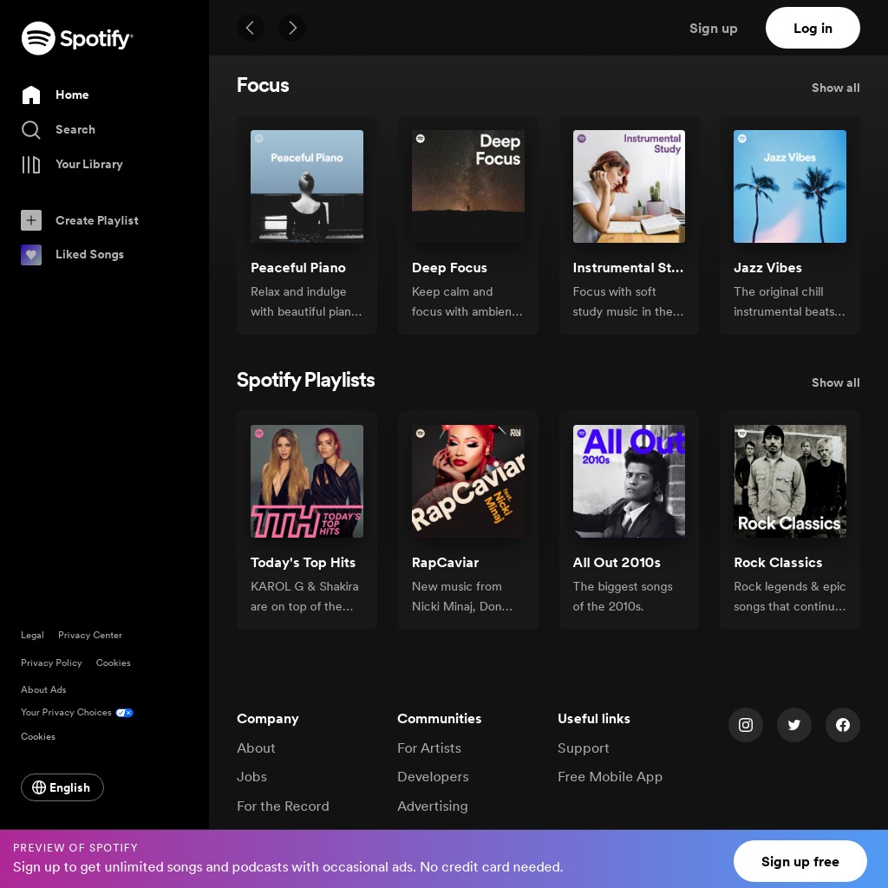Click the Search magnifier icon
The image size is (888, 888).
click(31, 130)
